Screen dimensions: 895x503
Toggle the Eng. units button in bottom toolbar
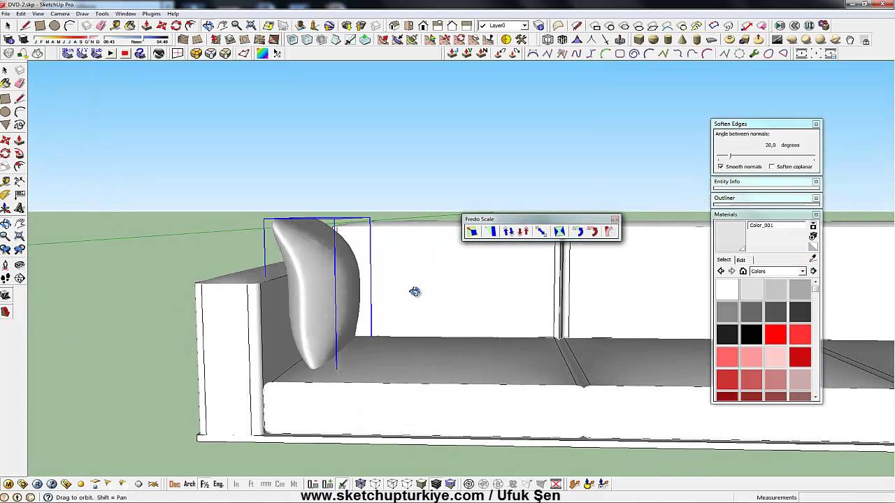219,484
